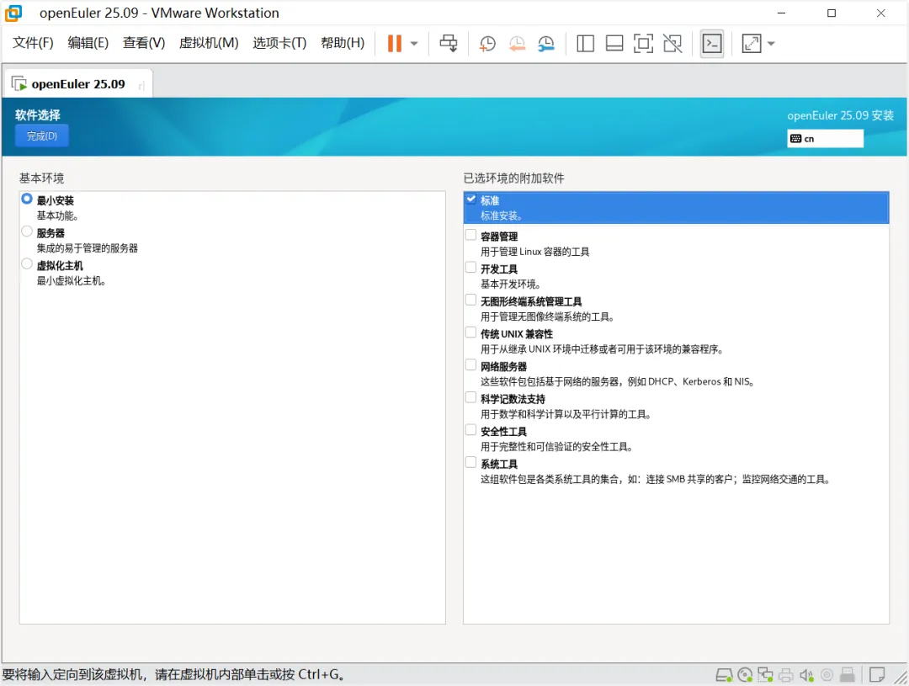Open the 文件(F) menu
This screenshot has width=909, height=686.
pos(33,43)
